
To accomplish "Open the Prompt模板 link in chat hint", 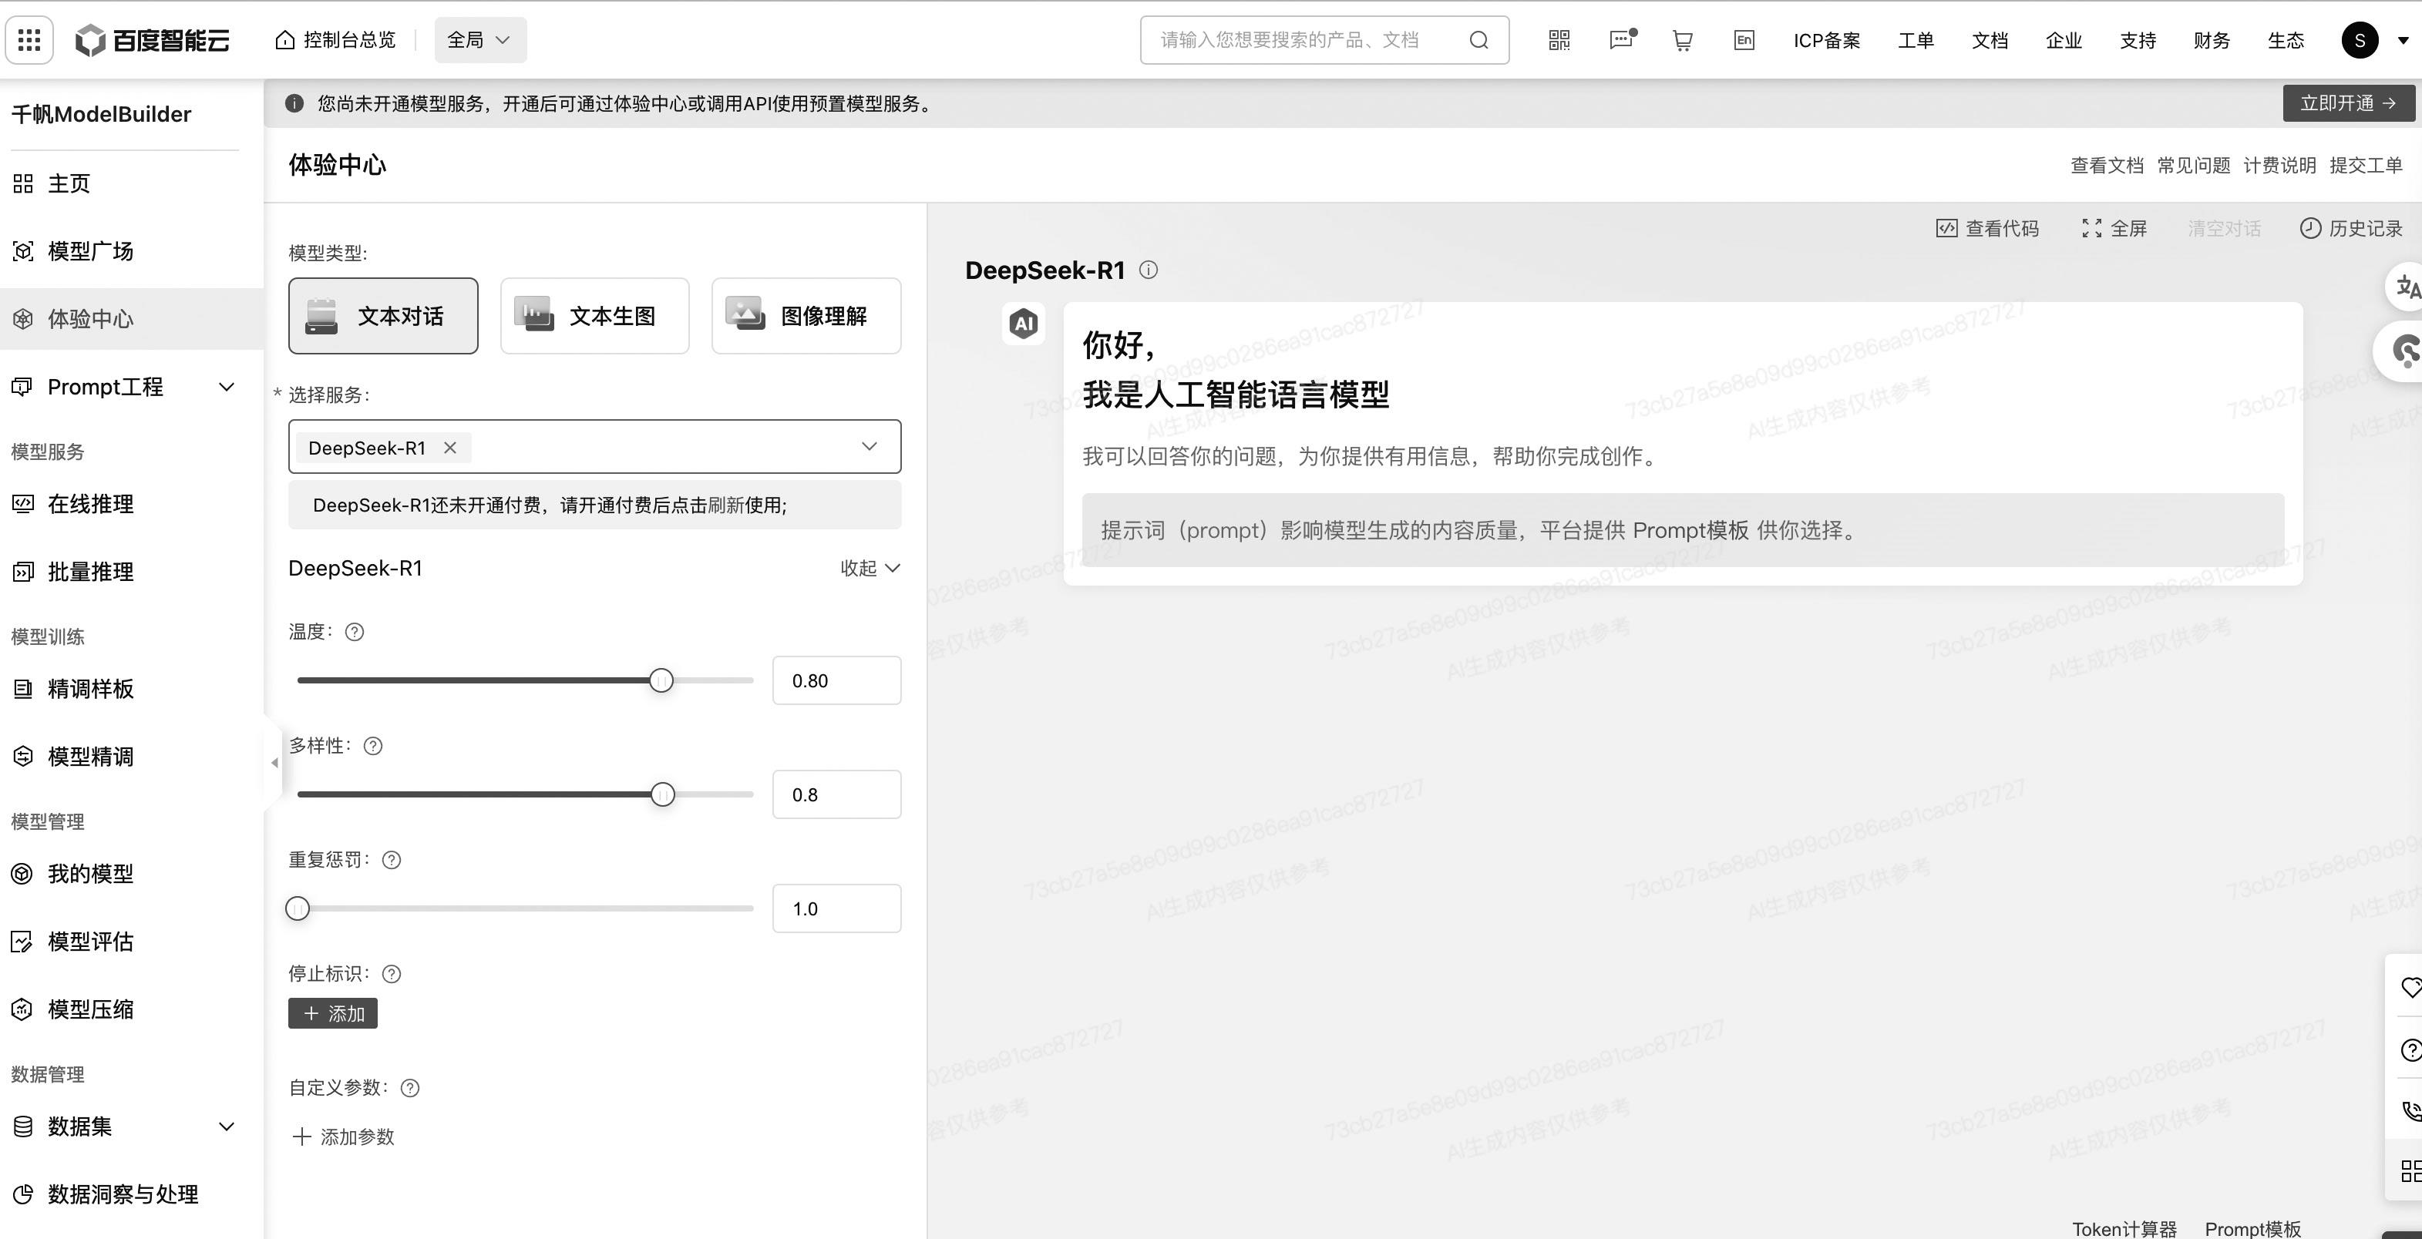I will [x=1690, y=530].
